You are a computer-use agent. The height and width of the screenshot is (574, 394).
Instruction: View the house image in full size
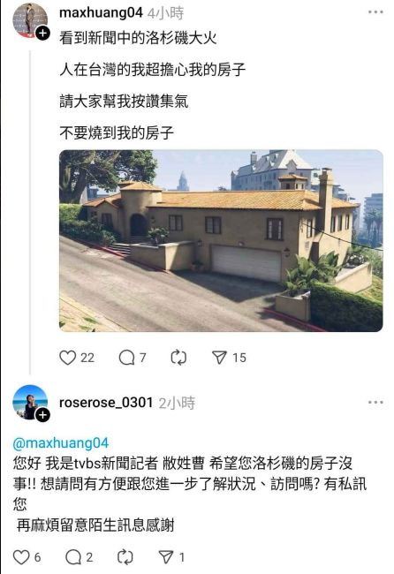221,241
